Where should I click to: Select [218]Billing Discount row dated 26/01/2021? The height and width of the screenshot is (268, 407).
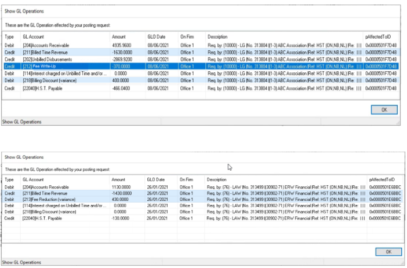(x=203, y=212)
